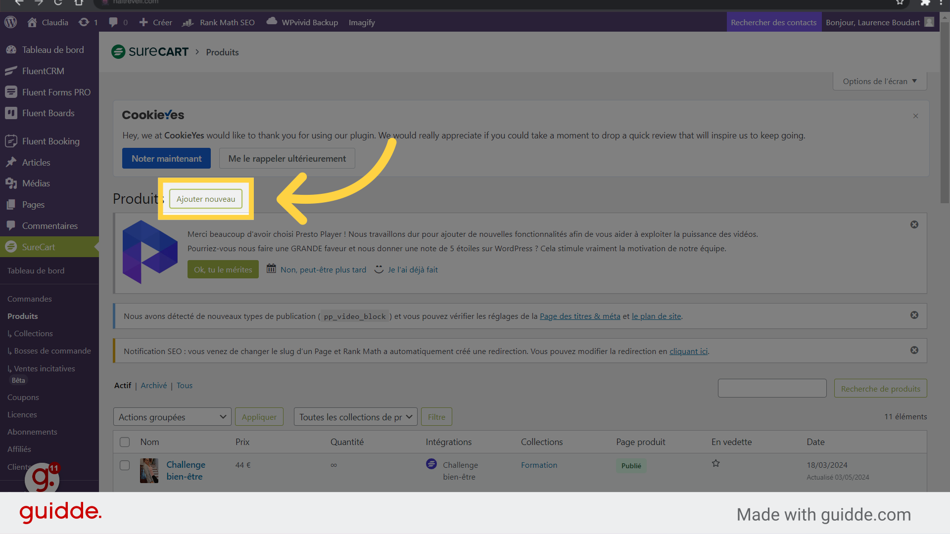Expand Options de l'écran panel

click(880, 81)
